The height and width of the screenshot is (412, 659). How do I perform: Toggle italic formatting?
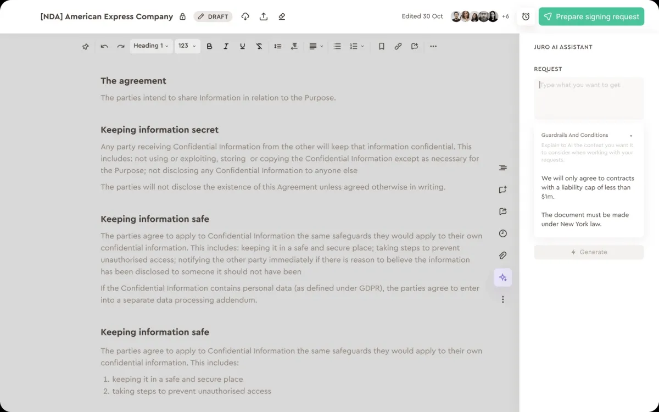pos(226,47)
